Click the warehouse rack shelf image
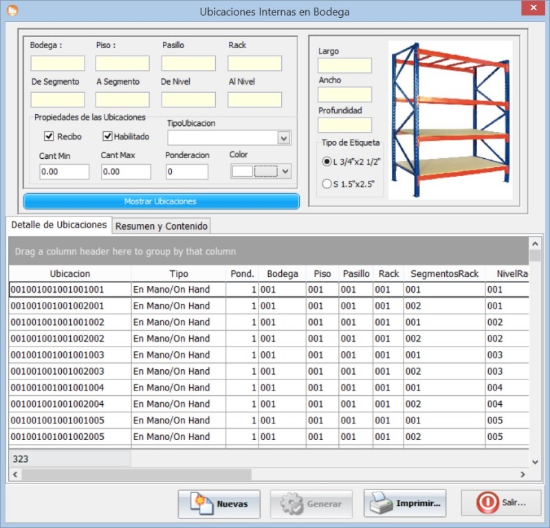 [450, 120]
